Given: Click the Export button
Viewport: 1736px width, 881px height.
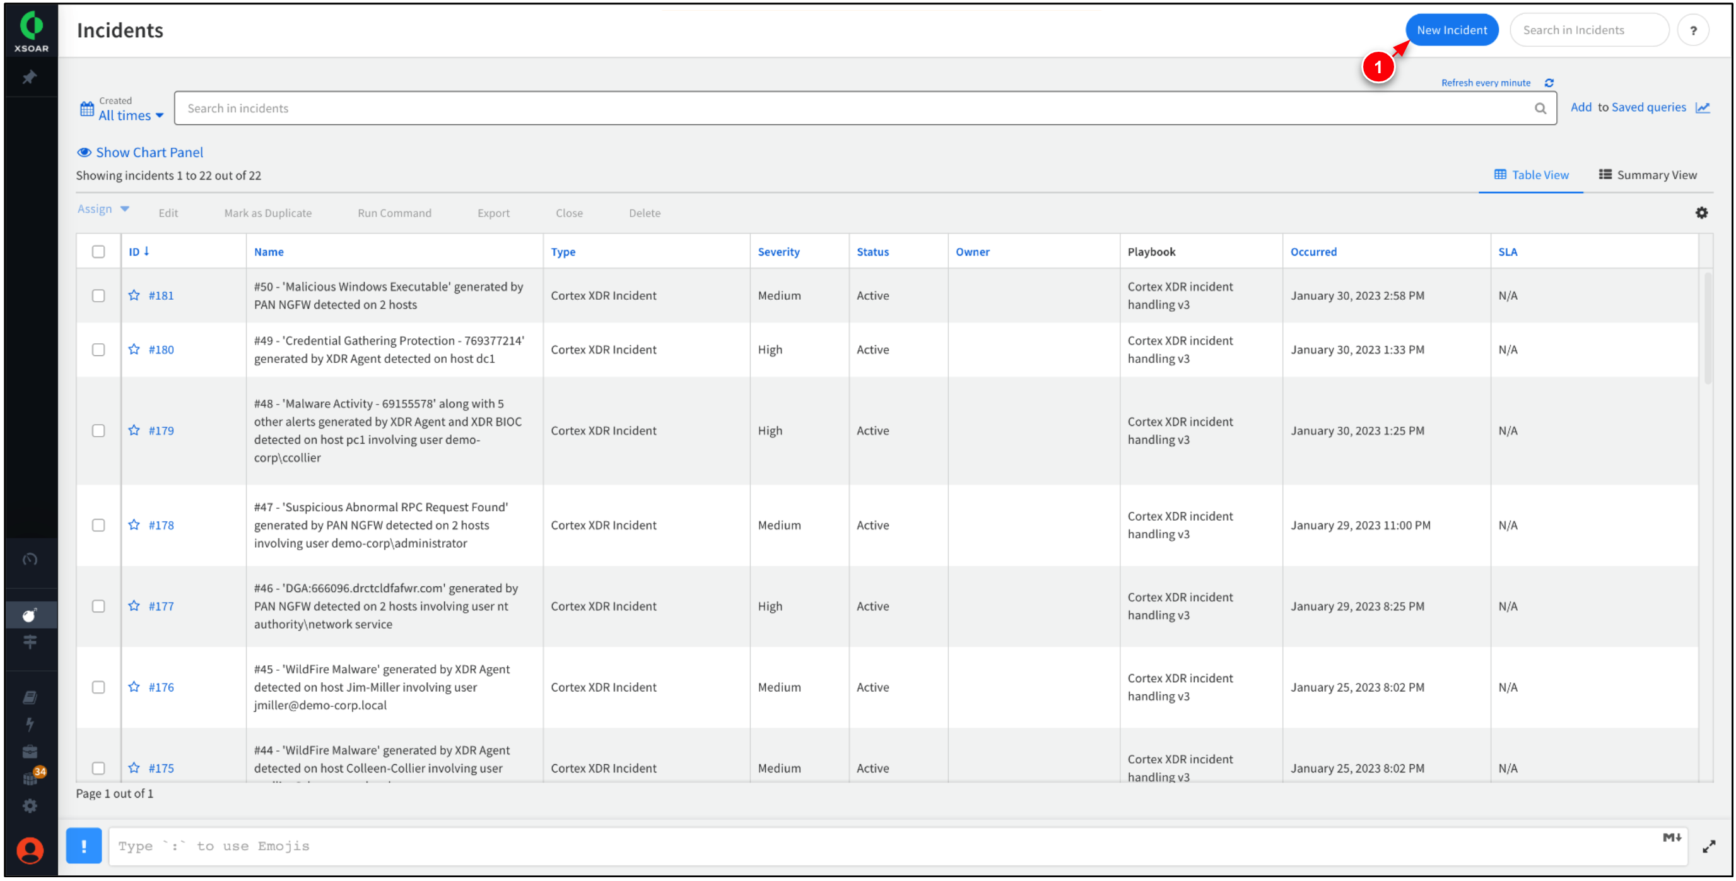Looking at the screenshot, I should pos(493,211).
